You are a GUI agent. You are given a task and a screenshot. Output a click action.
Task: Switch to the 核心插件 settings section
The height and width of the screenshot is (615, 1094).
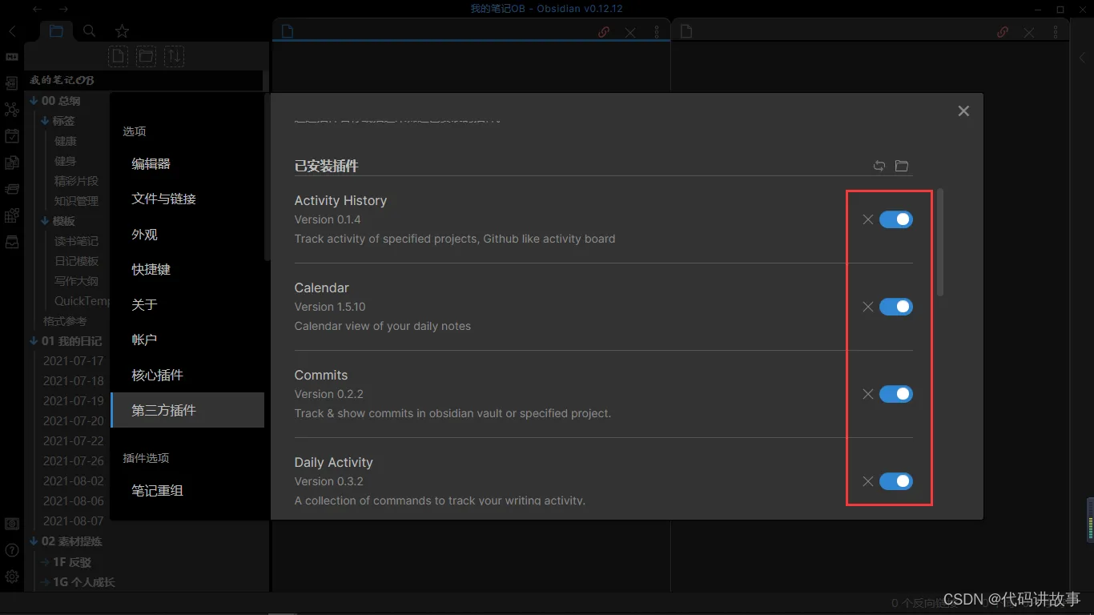[187, 375]
